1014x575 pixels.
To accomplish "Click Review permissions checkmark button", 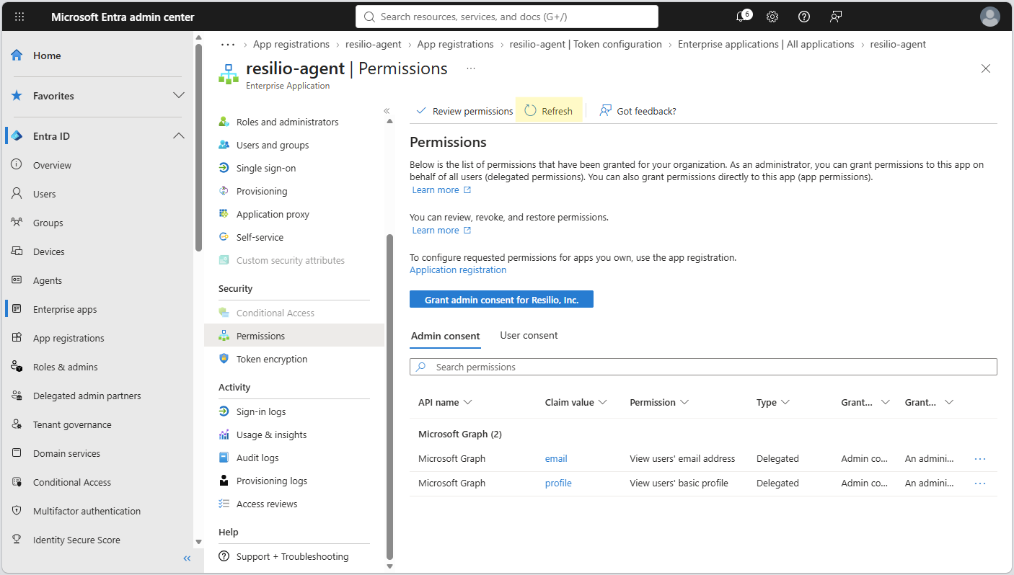I will click(x=464, y=111).
